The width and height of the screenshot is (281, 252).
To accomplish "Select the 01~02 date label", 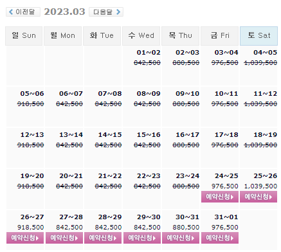I will (149, 53).
